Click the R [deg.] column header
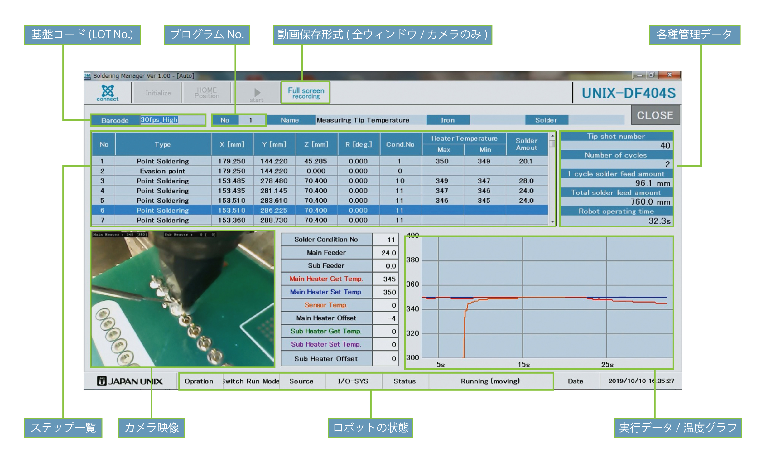Image resolution: width=766 pixels, height=461 pixels. coord(359,144)
